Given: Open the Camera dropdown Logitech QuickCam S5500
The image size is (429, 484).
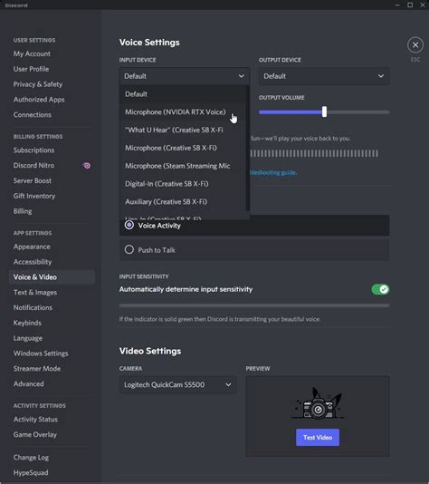Looking at the screenshot, I should pos(177,384).
